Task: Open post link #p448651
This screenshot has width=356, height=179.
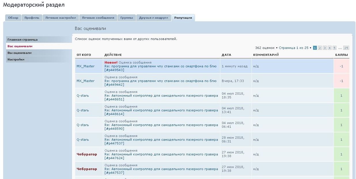Action: point(114,99)
